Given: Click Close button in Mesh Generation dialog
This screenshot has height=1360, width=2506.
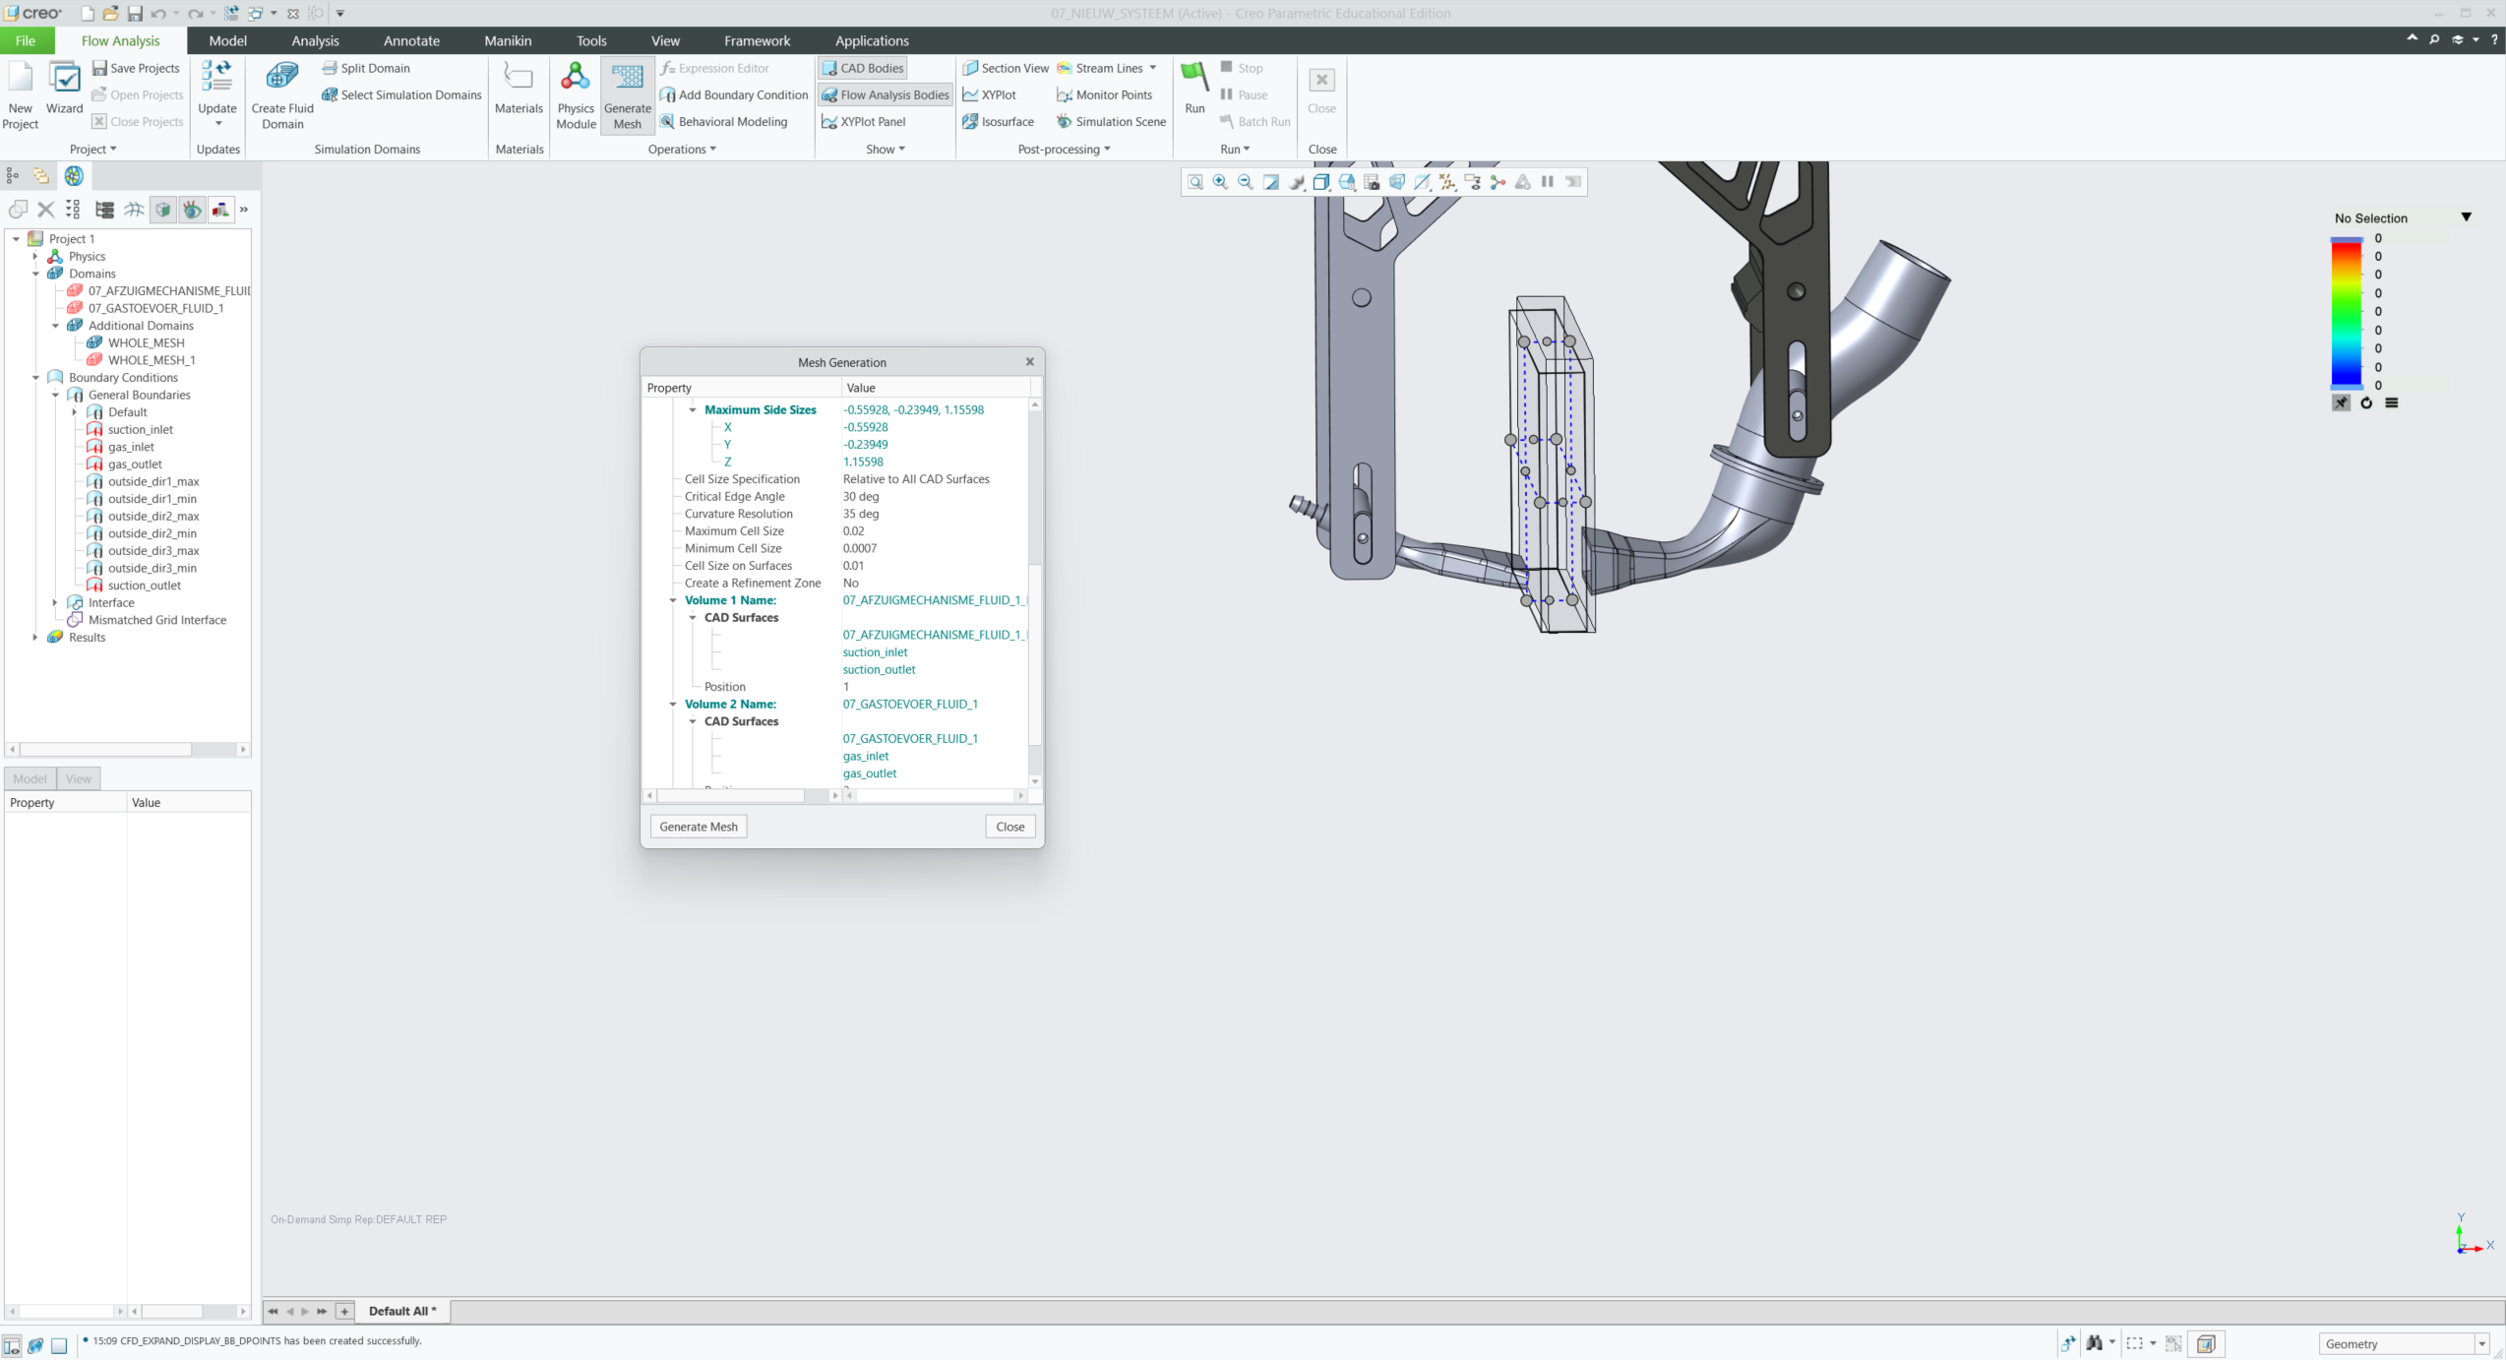Looking at the screenshot, I should [x=1009, y=827].
